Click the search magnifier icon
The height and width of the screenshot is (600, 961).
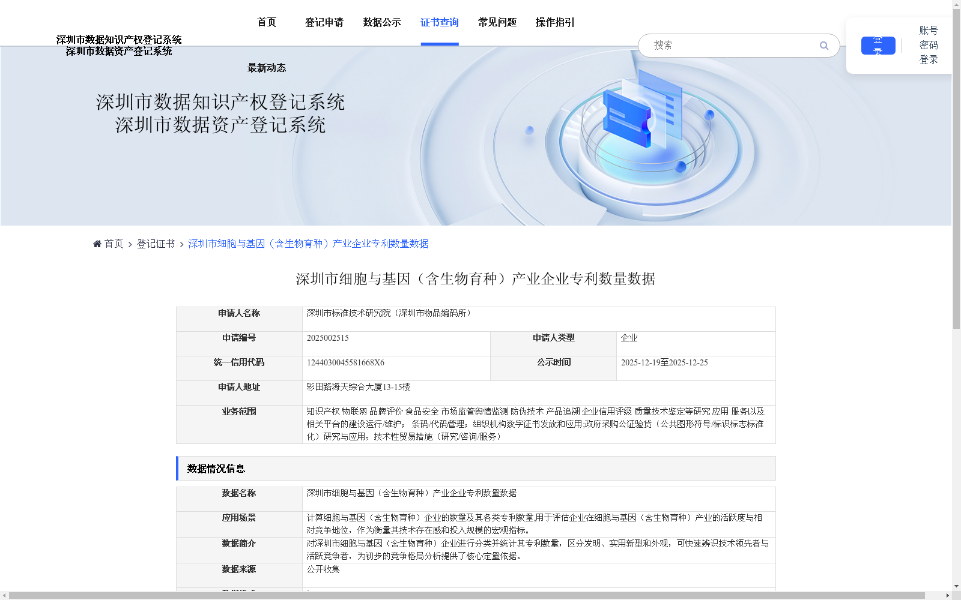823,46
